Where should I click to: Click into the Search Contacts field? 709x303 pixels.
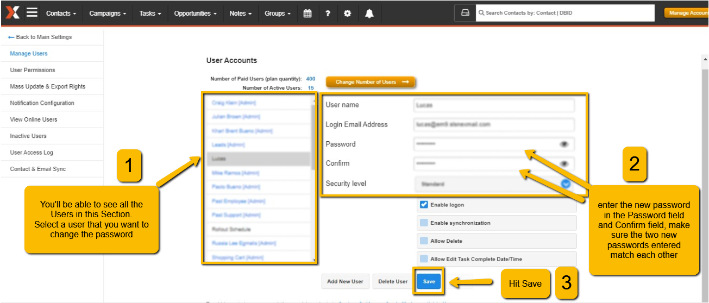click(x=565, y=13)
